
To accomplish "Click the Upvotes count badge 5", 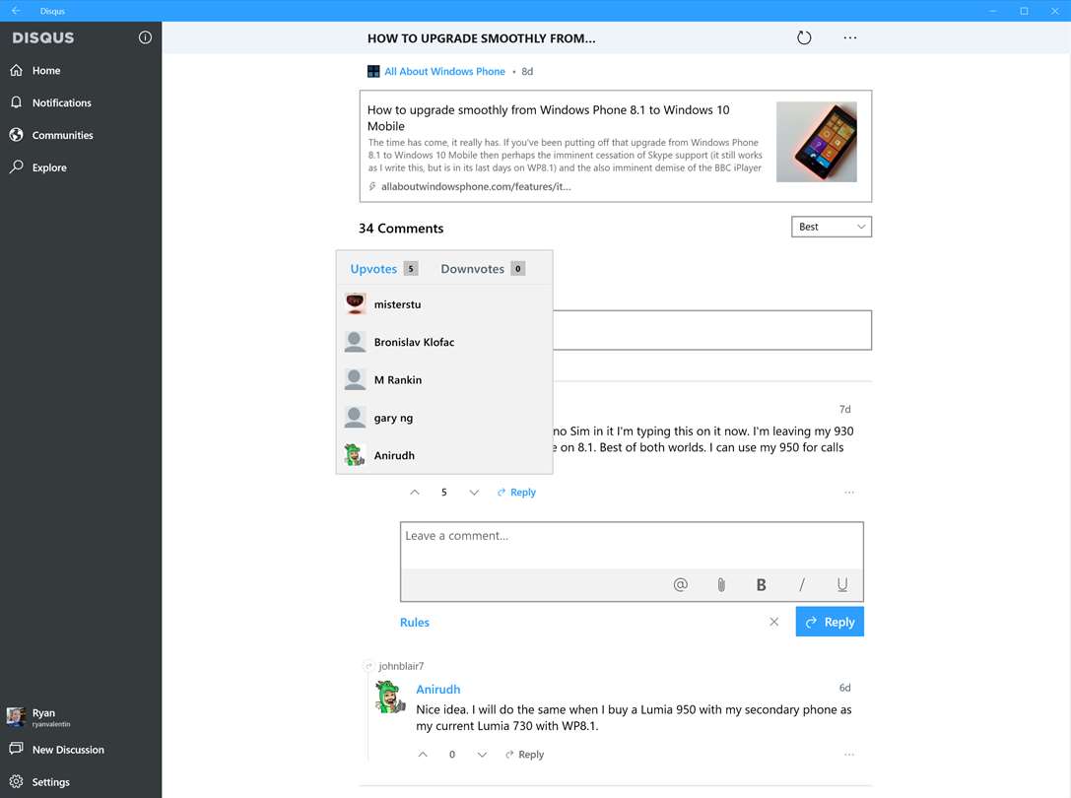I will click(411, 269).
